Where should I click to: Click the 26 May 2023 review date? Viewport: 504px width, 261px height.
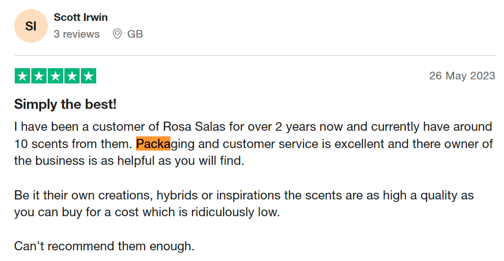point(462,76)
